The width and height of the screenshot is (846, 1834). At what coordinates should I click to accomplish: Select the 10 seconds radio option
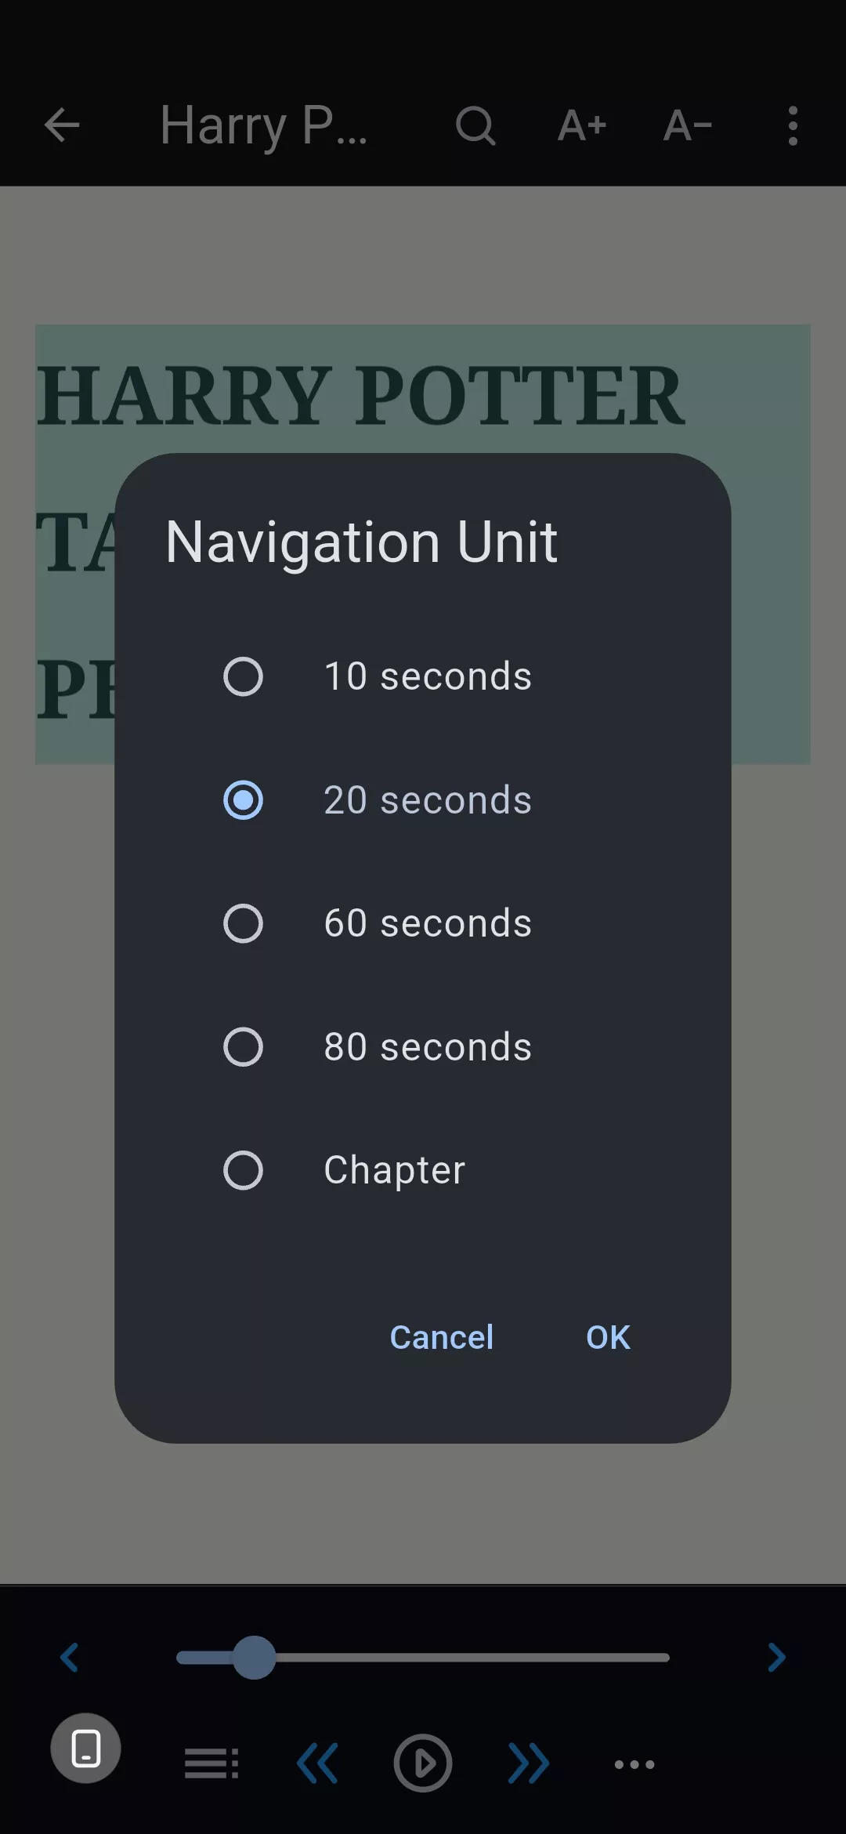[243, 676]
